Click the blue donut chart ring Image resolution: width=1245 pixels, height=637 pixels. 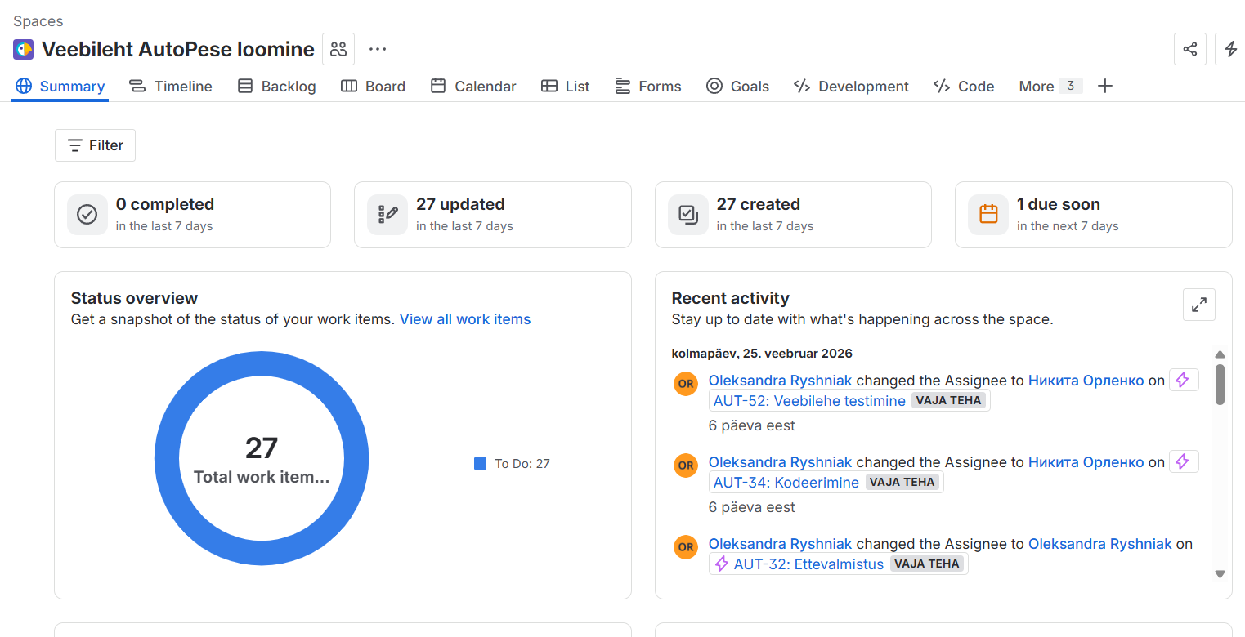167,459
